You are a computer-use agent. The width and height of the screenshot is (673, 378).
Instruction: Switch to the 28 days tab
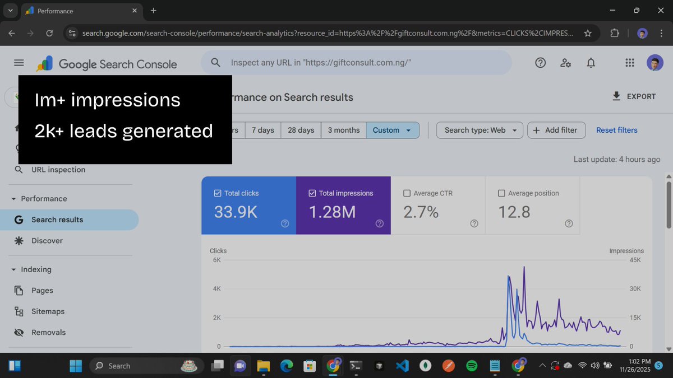[300, 130]
